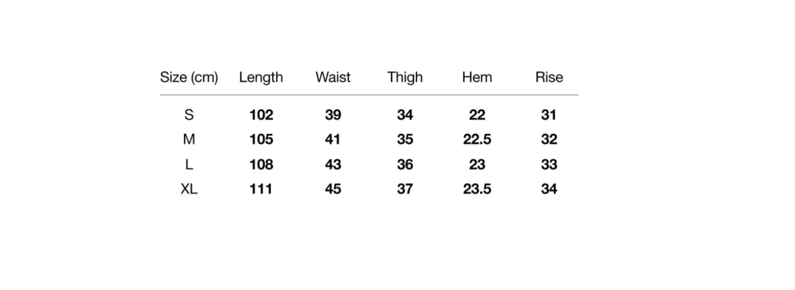Click the length value 108
The image size is (795, 290).
[x=261, y=165]
